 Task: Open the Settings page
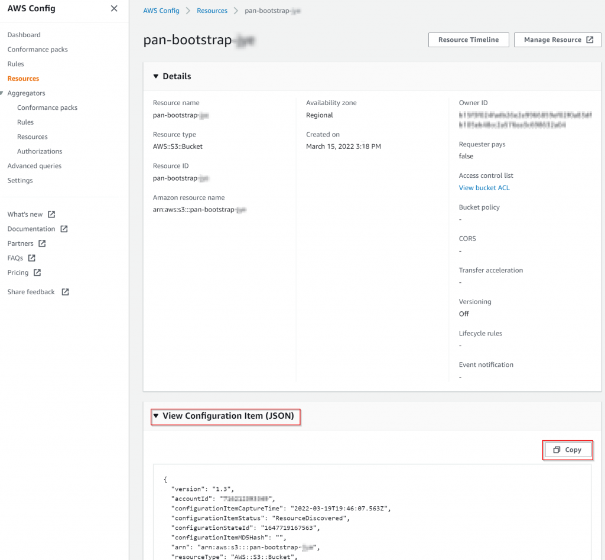tap(20, 181)
